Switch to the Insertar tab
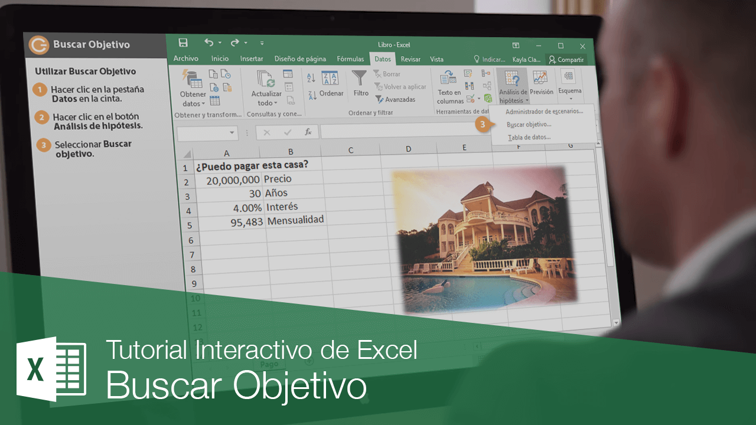 (252, 58)
